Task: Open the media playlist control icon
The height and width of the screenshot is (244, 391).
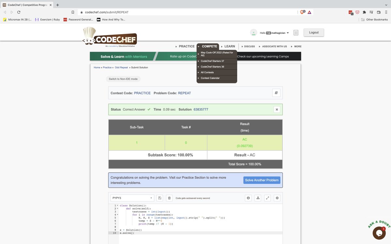Action: 371,12
